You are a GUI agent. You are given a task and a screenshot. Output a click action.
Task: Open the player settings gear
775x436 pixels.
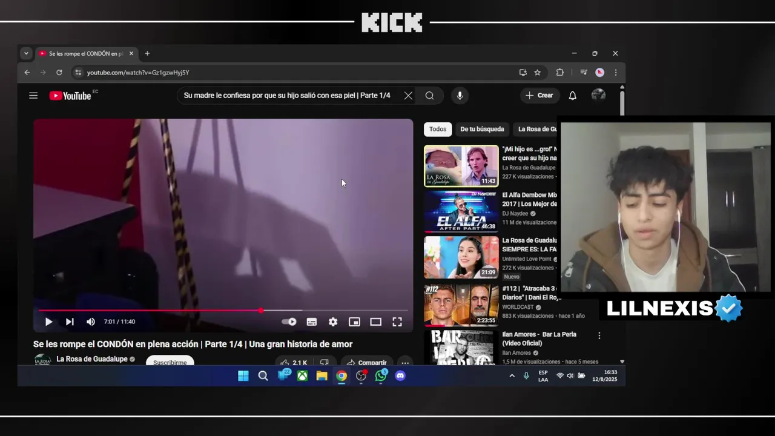pos(333,322)
